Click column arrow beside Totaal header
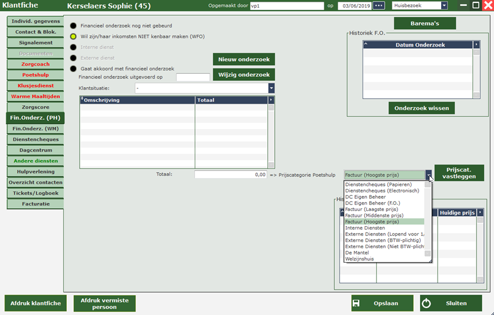 pos(271,100)
